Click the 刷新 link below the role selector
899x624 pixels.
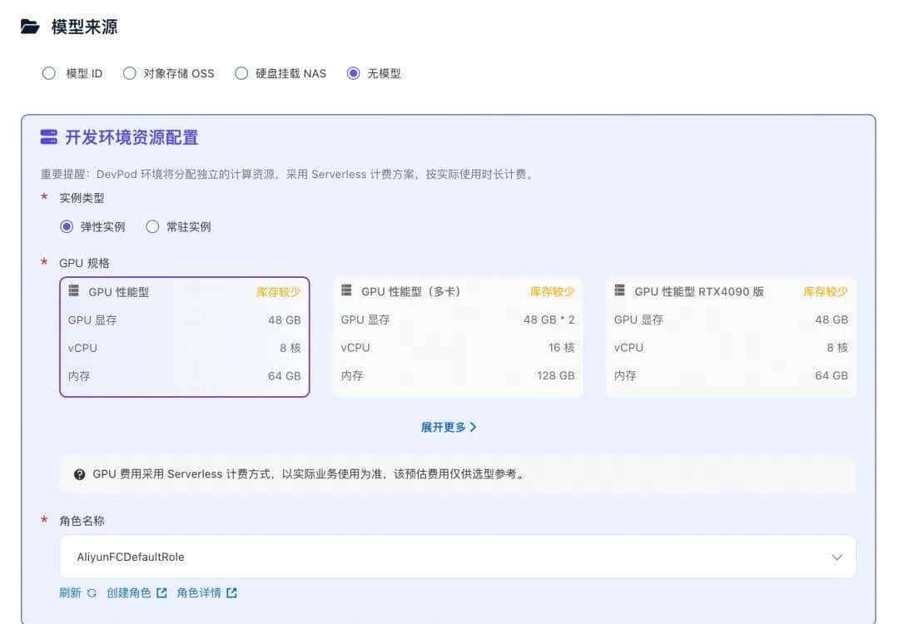click(x=71, y=592)
